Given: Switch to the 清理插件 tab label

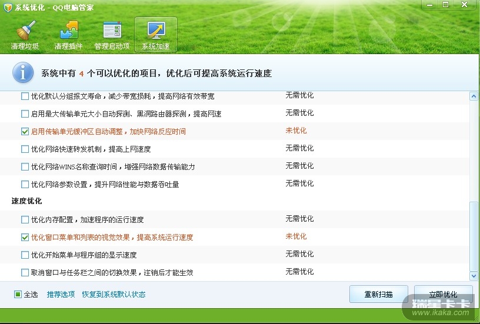Looking at the screenshot, I should [69, 46].
